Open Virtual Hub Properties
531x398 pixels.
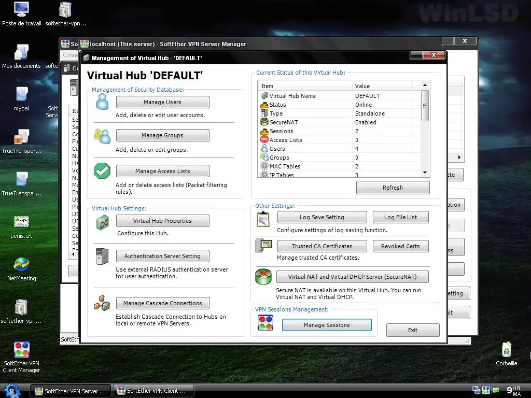coord(162,221)
